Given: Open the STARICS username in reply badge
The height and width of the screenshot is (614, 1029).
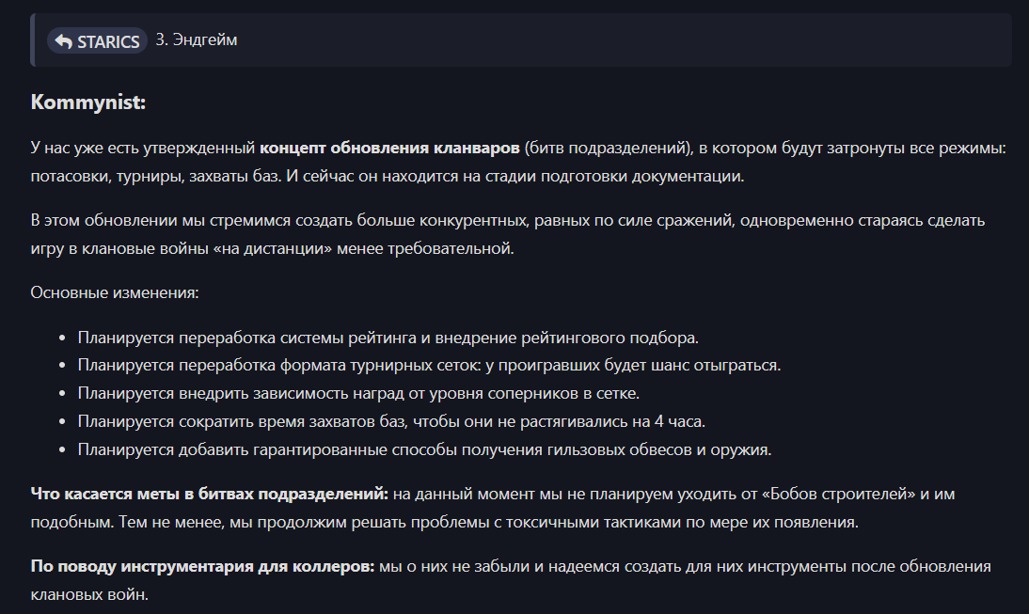Looking at the screenshot, I should [x=97, y=41].
